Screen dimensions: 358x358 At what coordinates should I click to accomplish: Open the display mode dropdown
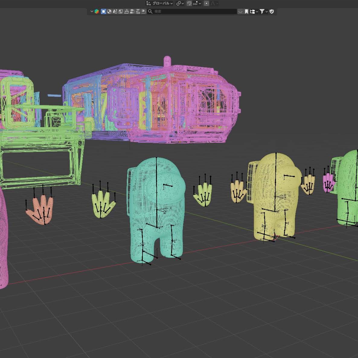[254, 11]
